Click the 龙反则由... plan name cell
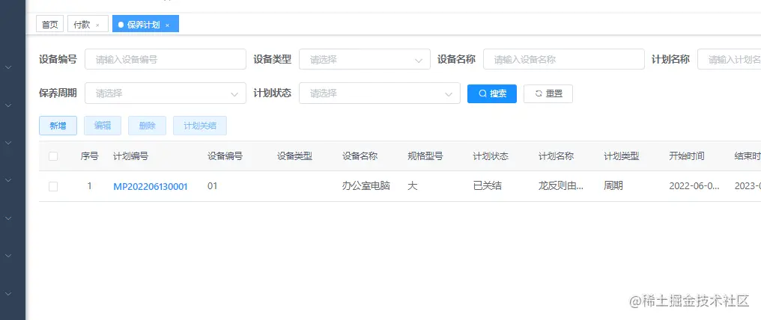 (x=561, y=186)
